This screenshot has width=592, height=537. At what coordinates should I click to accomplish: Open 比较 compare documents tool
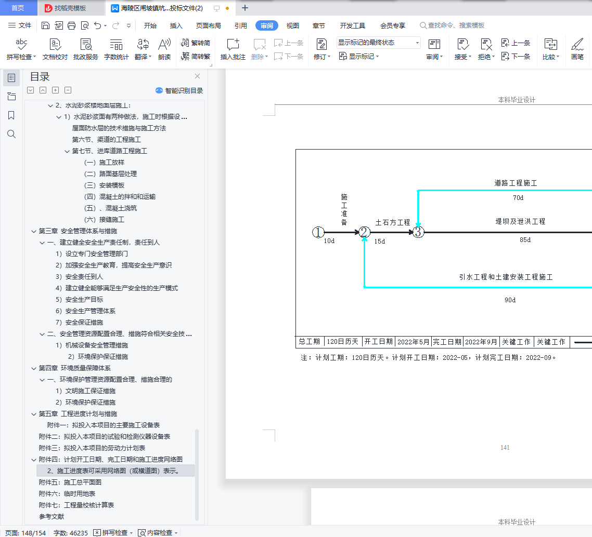[551, 49]
